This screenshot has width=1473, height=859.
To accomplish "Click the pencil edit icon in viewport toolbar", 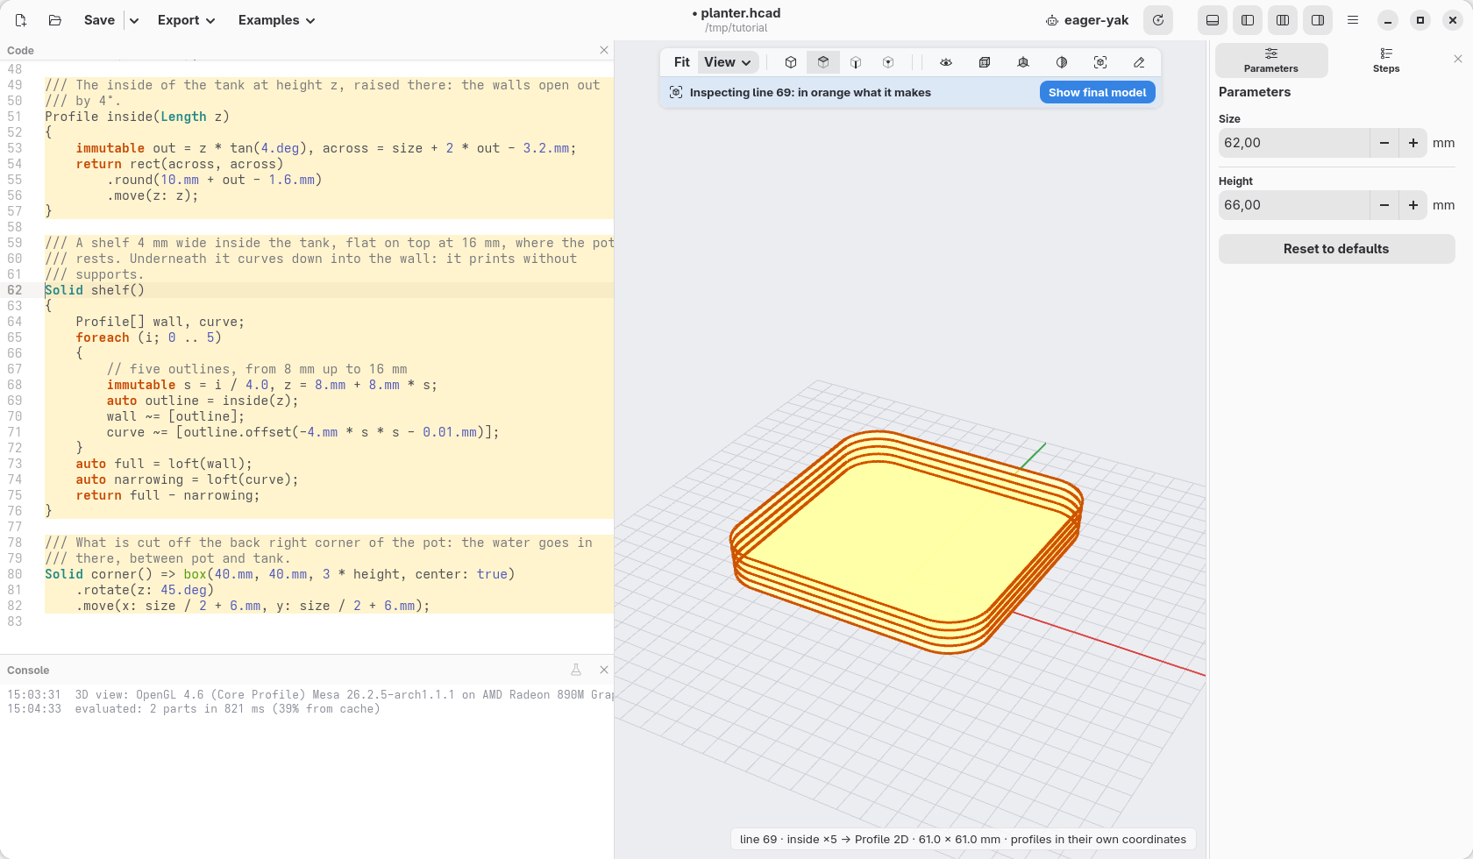I will coord(1139,62).
